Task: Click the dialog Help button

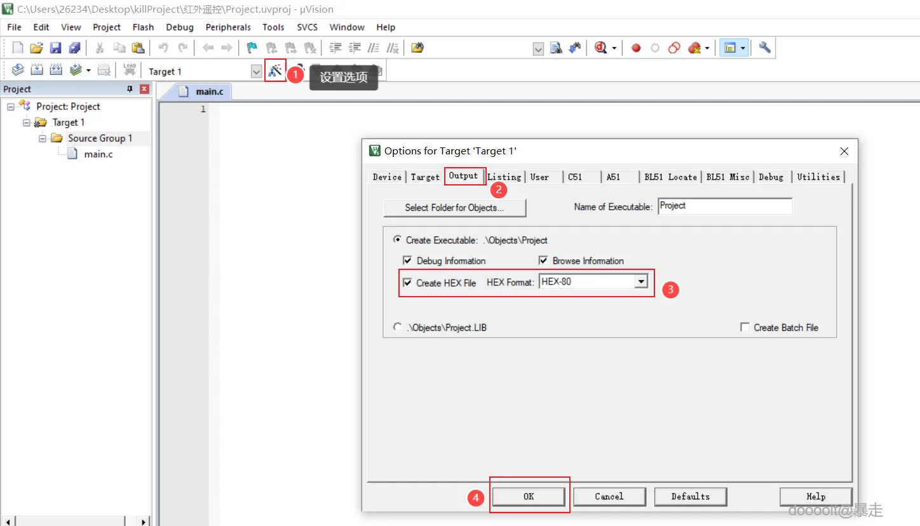Action: point(816,496)
